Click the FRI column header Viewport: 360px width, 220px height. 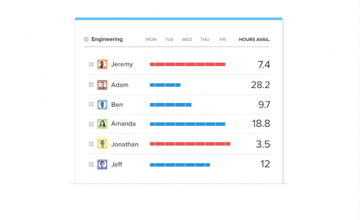pos(223,40)
